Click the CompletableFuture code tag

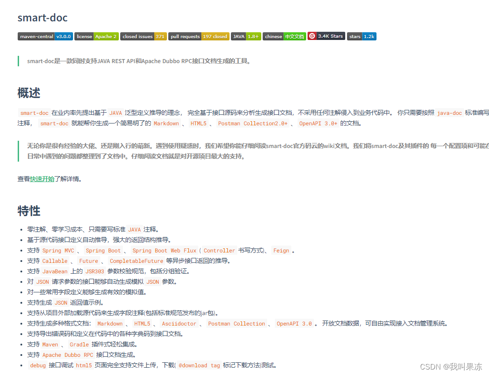136,261
